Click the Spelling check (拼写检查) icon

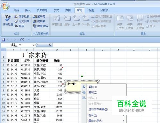pyautogui.click(x=8, y=20)
